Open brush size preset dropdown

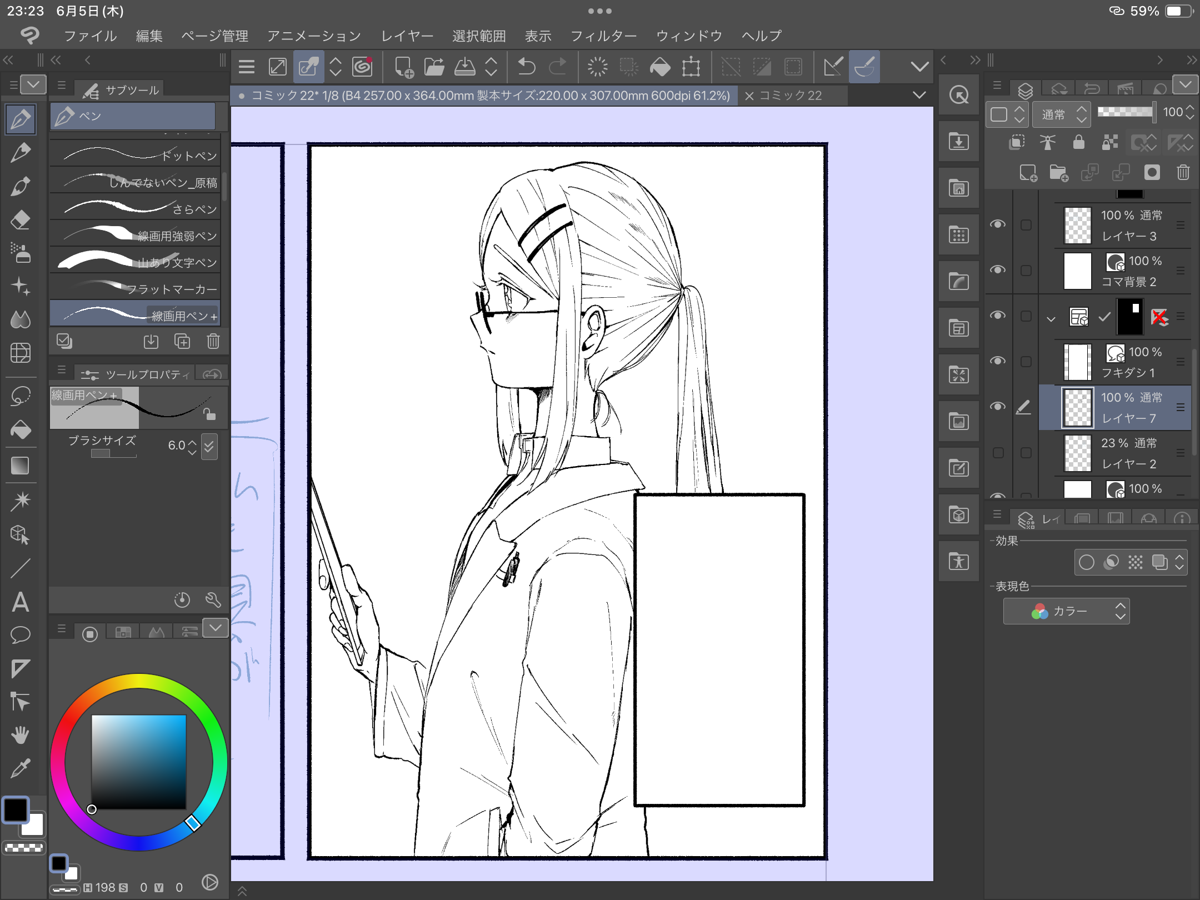click(209, 446)
